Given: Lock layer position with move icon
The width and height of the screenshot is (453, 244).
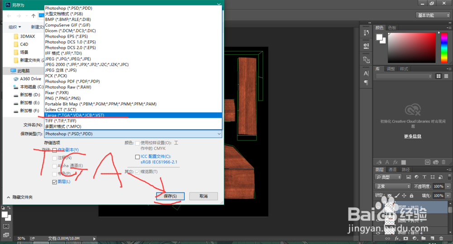Looking at the screenshot, I should point(404,196).
